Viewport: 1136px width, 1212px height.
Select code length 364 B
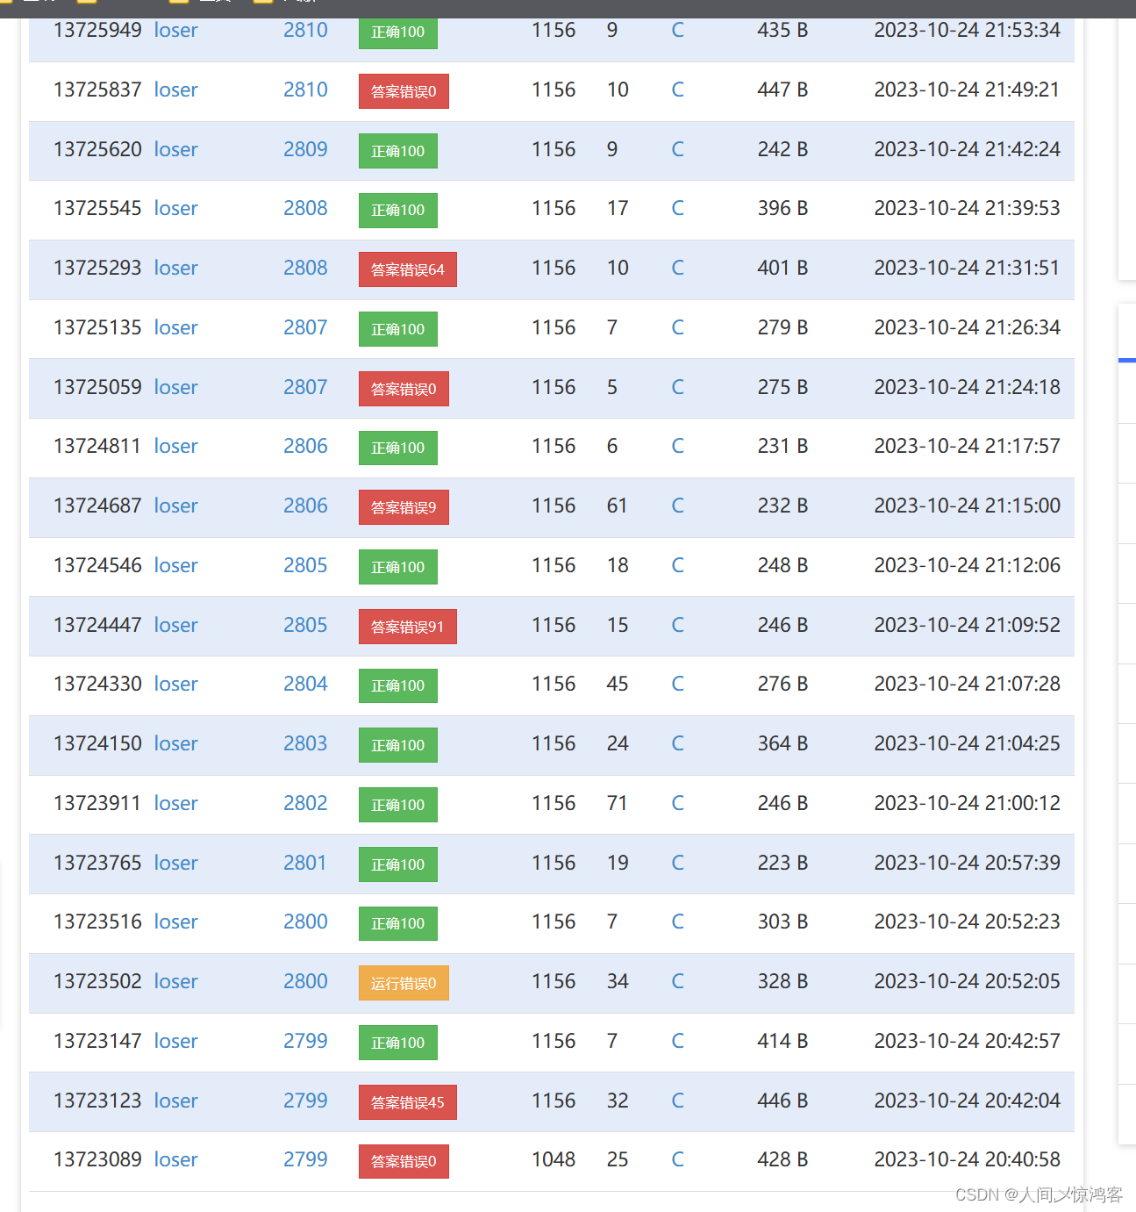782,743
